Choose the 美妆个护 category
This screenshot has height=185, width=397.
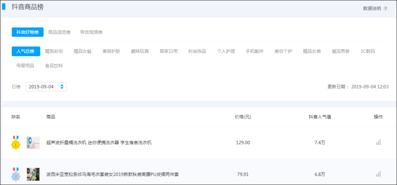(x=283, y=51)
